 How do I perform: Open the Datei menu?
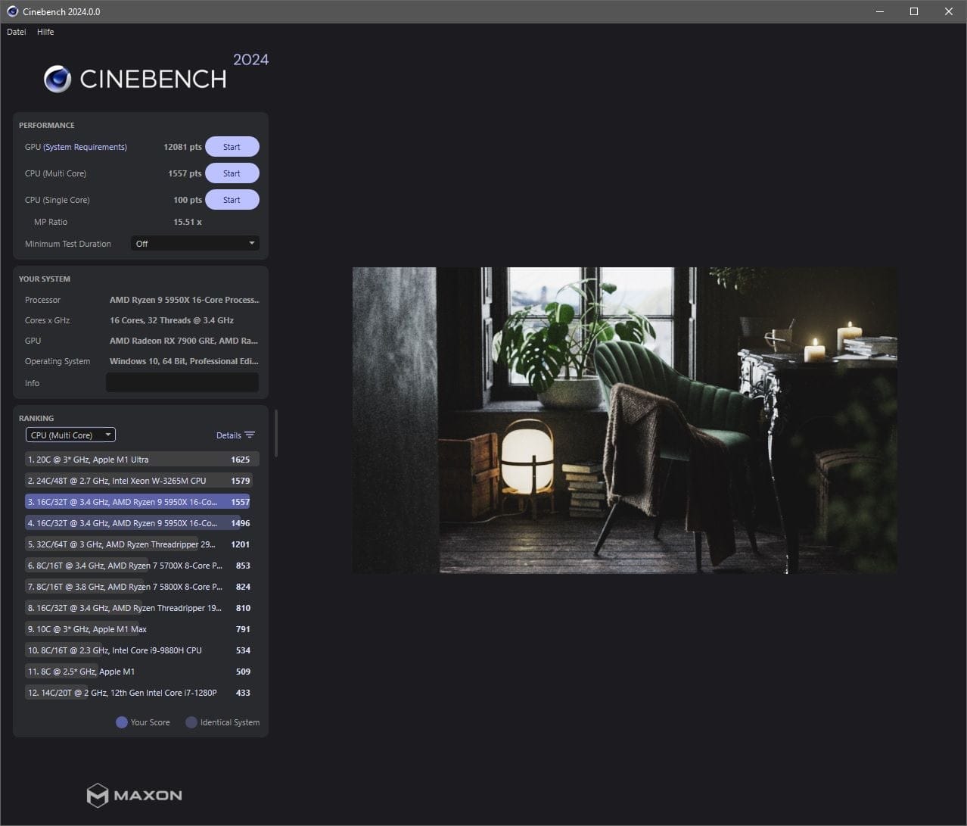[x=17, y=32]
